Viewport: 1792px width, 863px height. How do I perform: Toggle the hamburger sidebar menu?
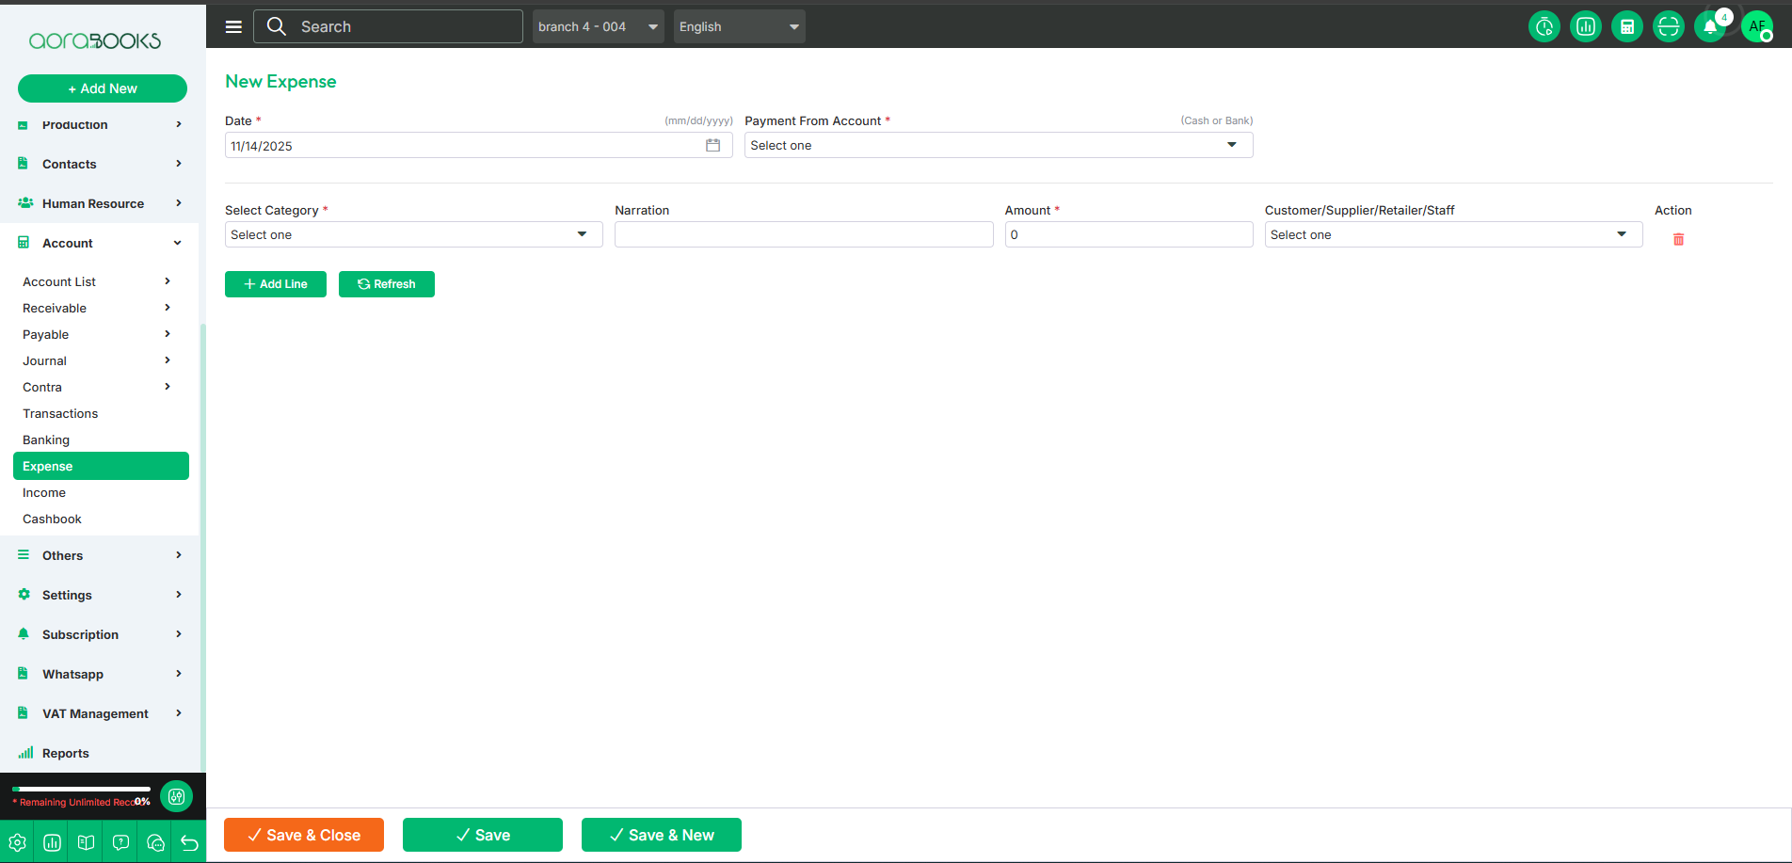point(233,26)
